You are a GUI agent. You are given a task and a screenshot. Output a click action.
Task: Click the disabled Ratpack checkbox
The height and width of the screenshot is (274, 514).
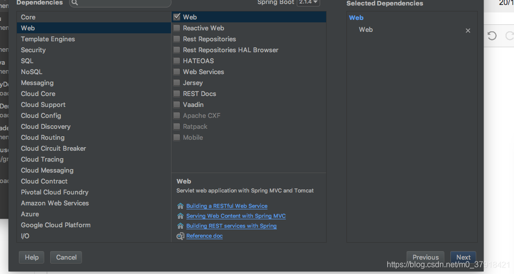pyautogui.click(x=176, y=126)
